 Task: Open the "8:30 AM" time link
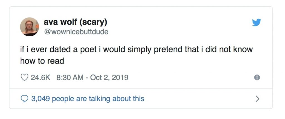point(70,77)
